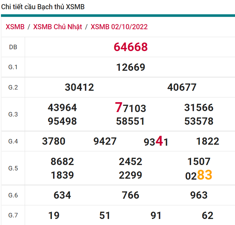Select the G.5 number 8682
This screenshot has width=235, height=225.
(x=62, y=162)
